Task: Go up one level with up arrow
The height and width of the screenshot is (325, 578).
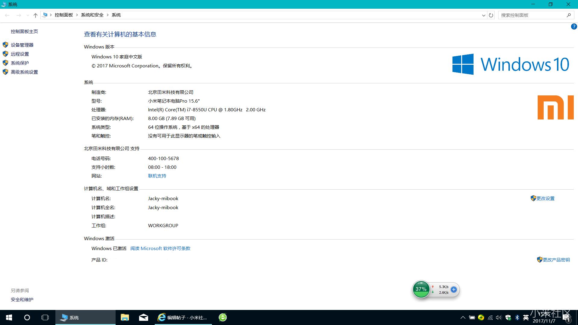Action: 36,15
